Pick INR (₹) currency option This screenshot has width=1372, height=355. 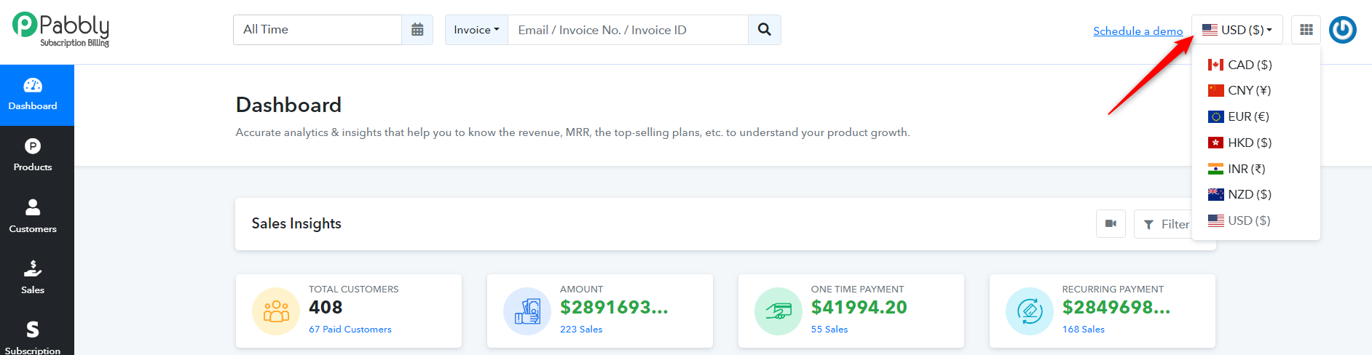tap(1255, 169)
